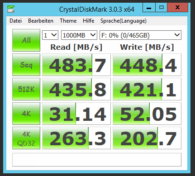Maximize the CrystalDiskMark window

161,8
